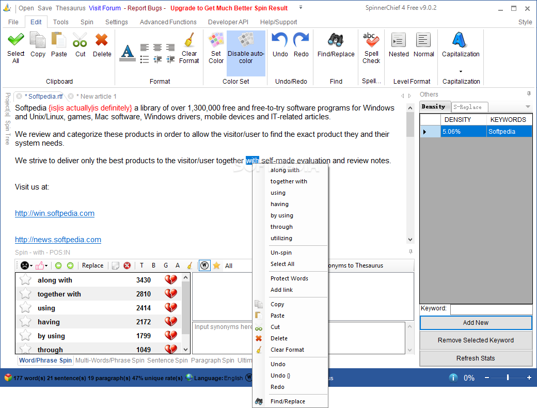
Task: Close the Softpedia.rtf document tab
Action: (20, 96)
